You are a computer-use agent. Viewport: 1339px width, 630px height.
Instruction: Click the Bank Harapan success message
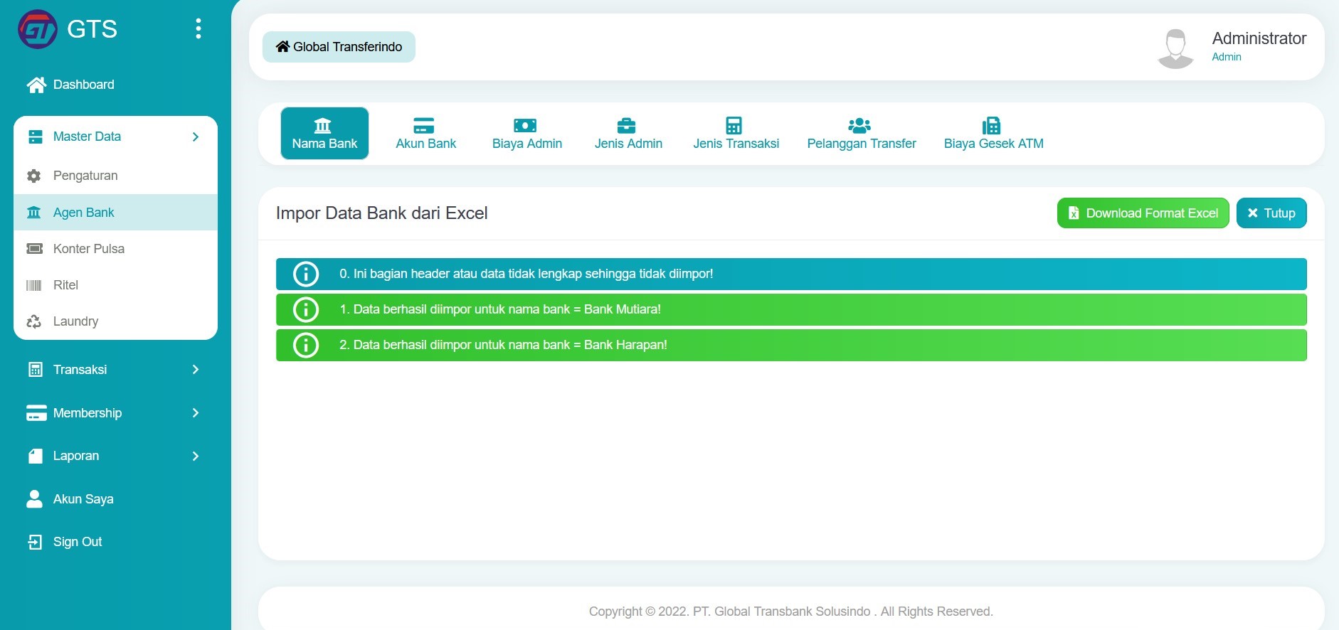[791, 345]
